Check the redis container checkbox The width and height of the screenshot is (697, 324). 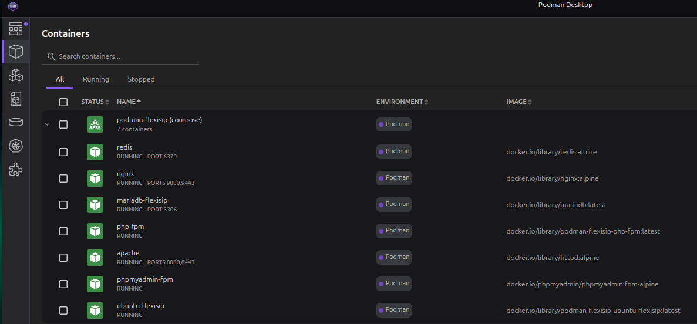[63, 152]
